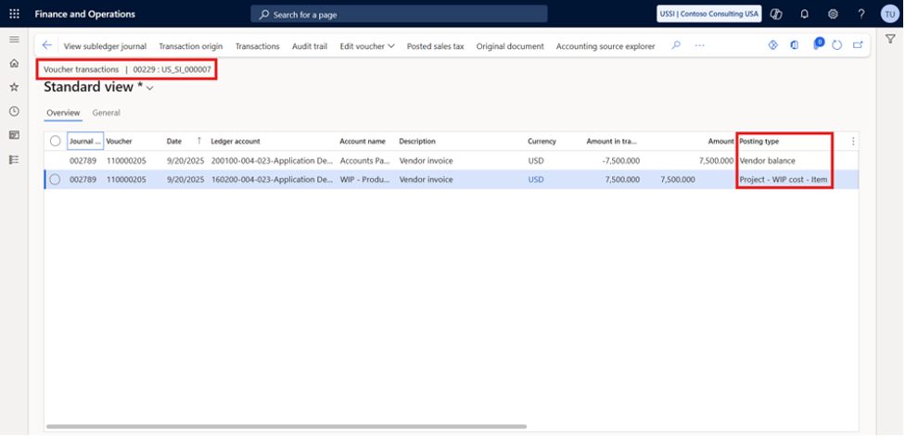The height and width of the screenshot is (437, 906).
Task: Expand the Standard view chevron
Action: tap(150, 88)
